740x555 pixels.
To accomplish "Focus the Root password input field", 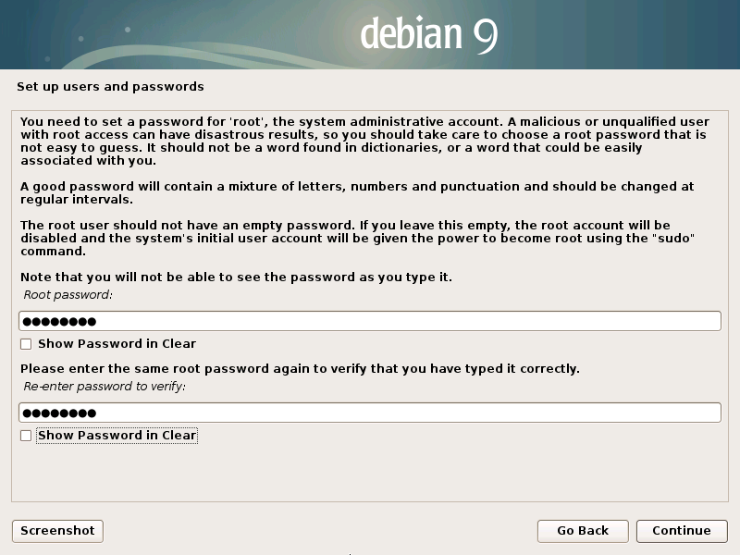I will pos(370,321).
